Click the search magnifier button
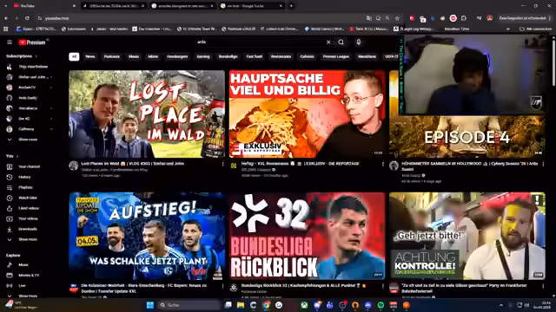 [x=341, y=42]
